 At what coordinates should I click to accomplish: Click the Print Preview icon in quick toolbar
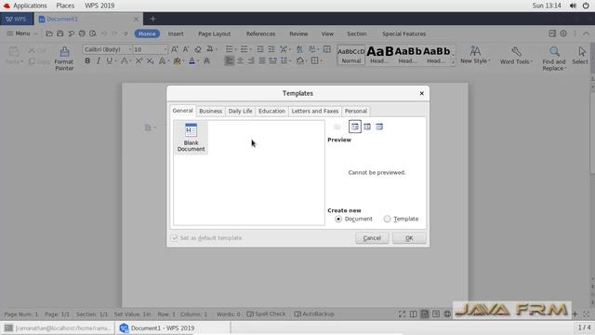tap(93, 33)
